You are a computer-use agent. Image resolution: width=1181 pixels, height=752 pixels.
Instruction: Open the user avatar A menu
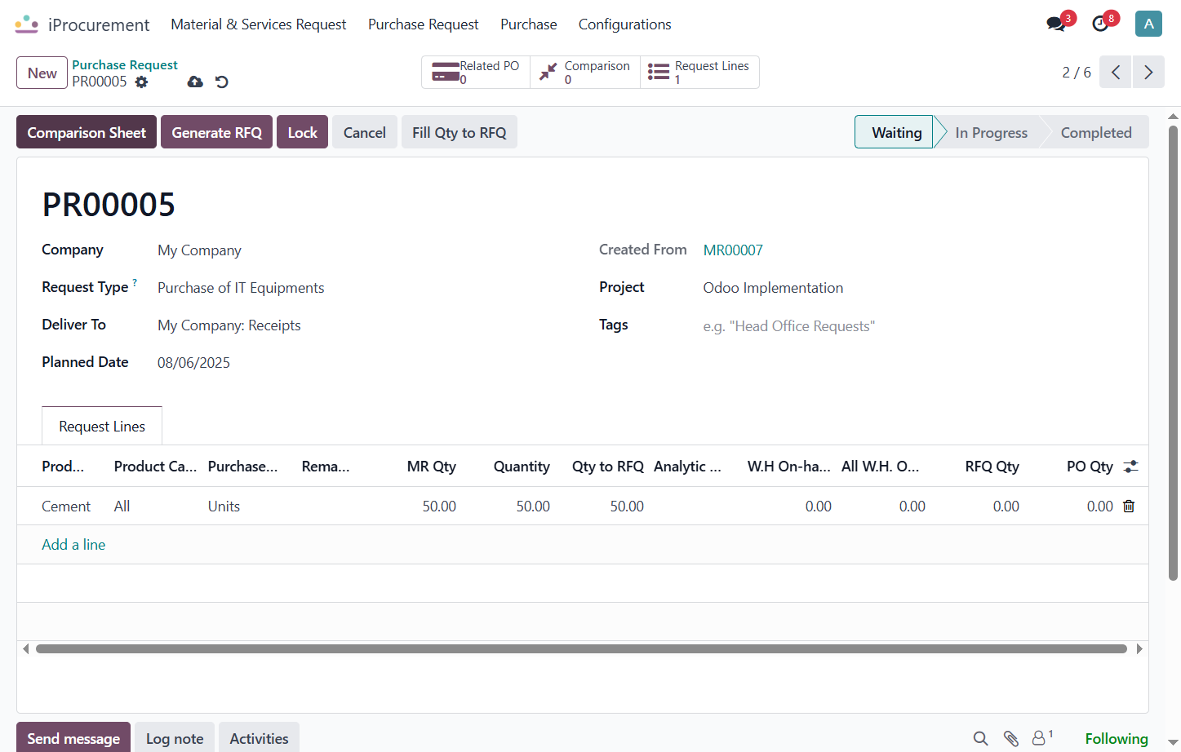(x=1148, y=24)
